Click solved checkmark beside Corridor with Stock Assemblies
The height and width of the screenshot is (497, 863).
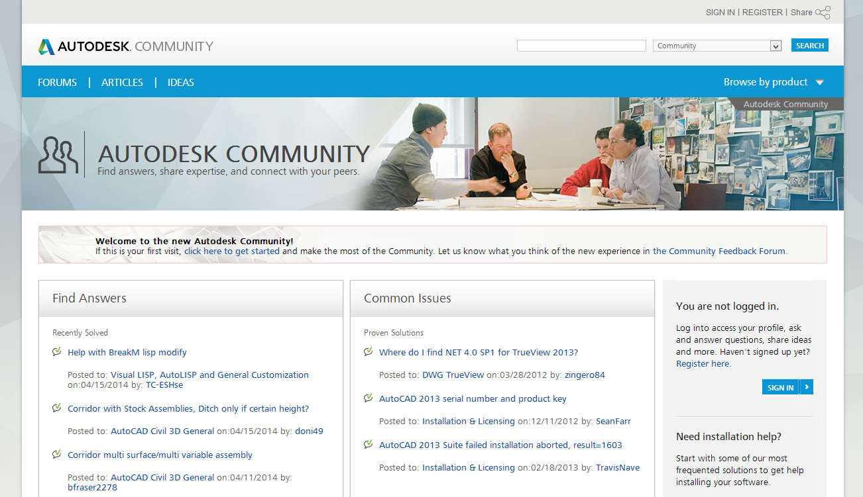coord(57,408)
